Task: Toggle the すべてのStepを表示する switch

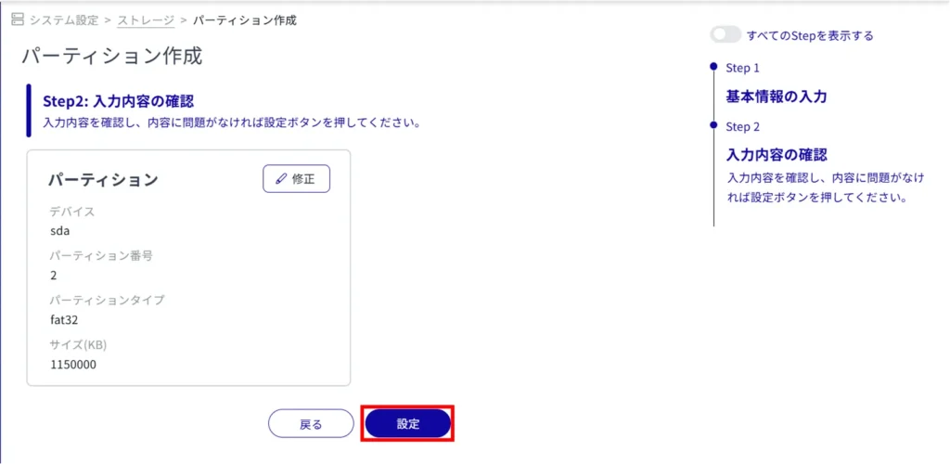Action: 725,35
